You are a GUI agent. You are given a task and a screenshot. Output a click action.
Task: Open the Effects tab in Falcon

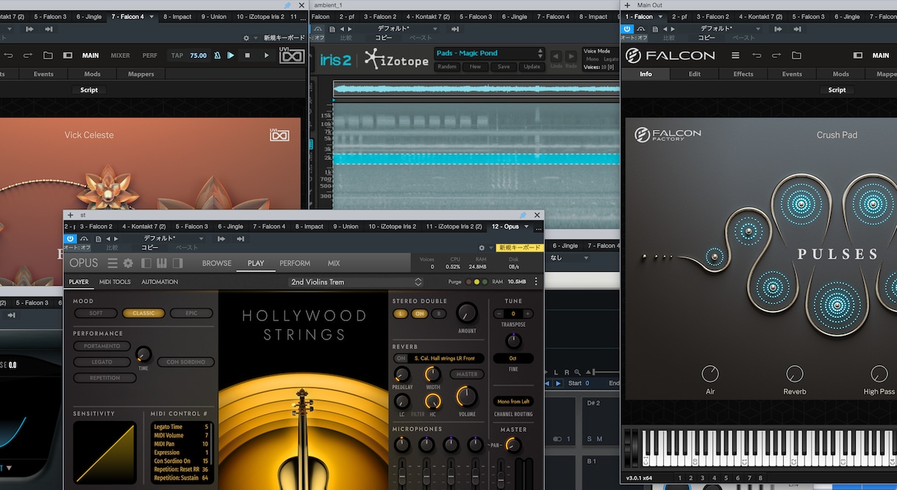point(743,74)
